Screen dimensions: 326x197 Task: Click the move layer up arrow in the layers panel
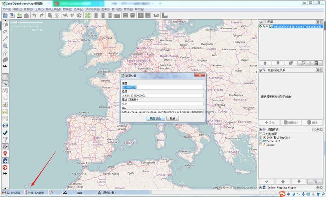tap(265, 63)
